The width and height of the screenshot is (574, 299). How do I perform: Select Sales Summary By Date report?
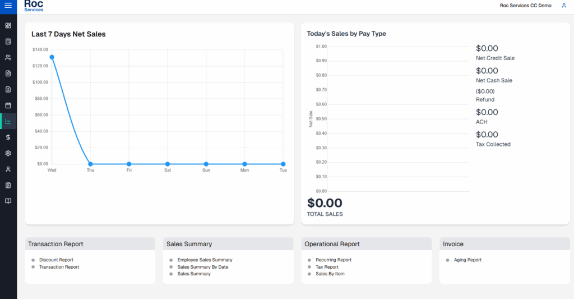point(202,267)
